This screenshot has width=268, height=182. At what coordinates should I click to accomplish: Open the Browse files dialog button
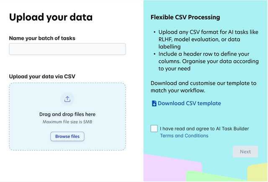coord(67,136)
